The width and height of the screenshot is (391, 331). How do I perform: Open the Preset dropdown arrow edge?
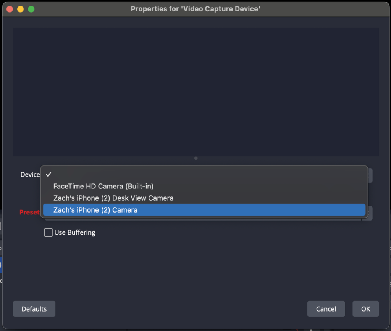[370, 213]
